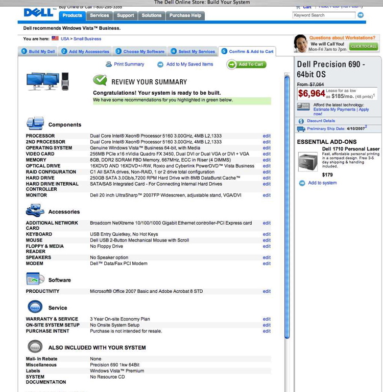Open the Purchase Help tab
This screenshot has height=392, width=383.
click(185, 15)
